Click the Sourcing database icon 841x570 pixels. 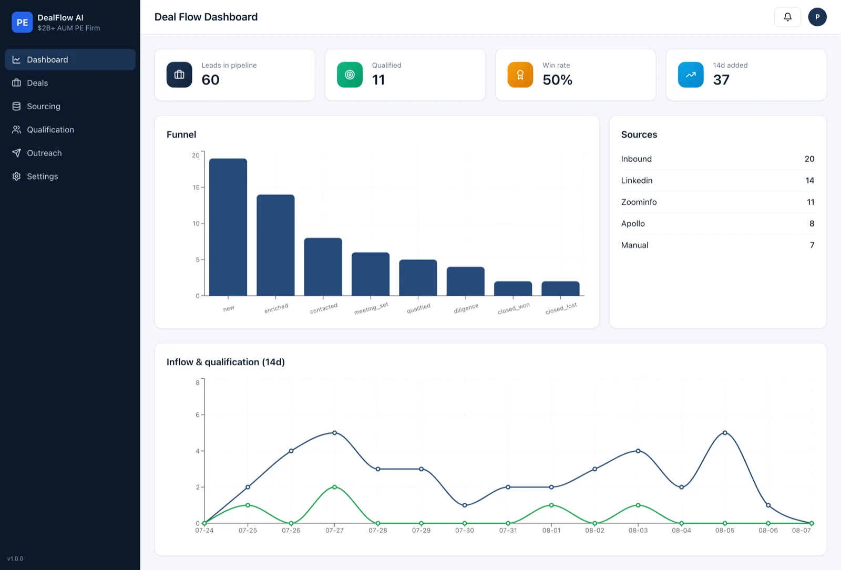pos(16,107)
